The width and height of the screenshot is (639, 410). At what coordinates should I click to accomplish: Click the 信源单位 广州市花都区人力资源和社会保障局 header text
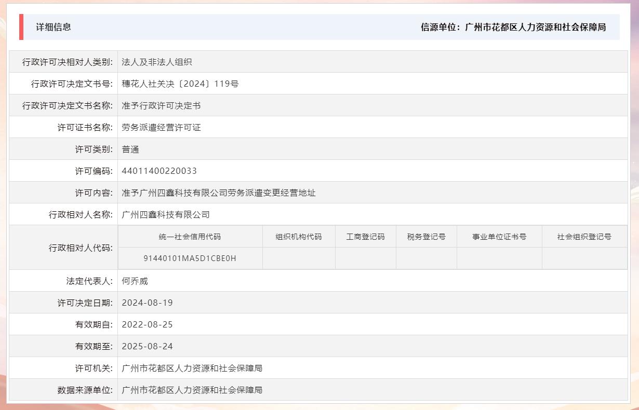tap(513, 27)
